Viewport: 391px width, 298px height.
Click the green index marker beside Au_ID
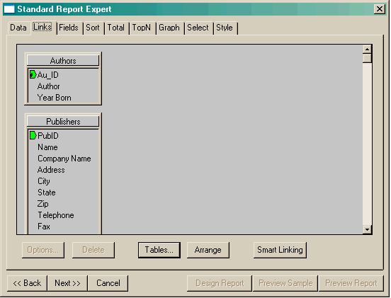pyautogui.click(x=33, y=74)
